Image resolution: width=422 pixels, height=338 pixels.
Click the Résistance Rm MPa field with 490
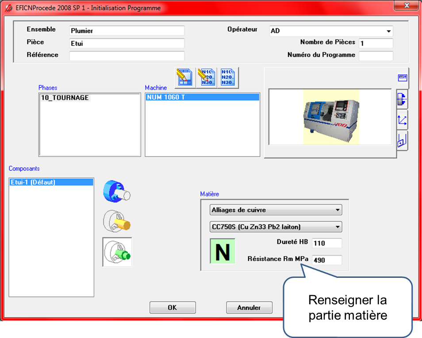[x=327, y=260]
